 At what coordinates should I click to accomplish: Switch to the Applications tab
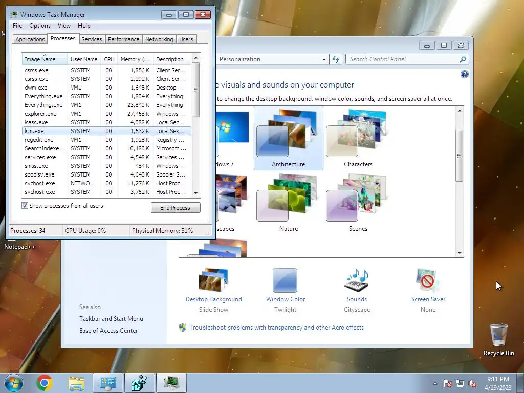30,39
